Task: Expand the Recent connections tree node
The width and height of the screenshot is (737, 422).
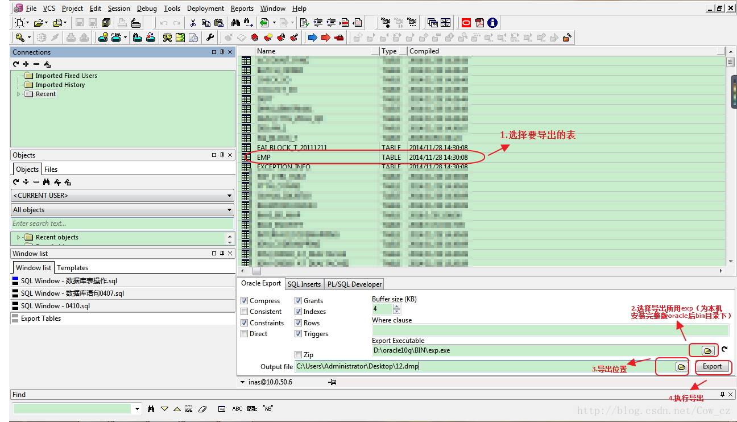Action: [19, 94]
